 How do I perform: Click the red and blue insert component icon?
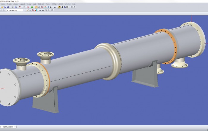tap(36, 10)
